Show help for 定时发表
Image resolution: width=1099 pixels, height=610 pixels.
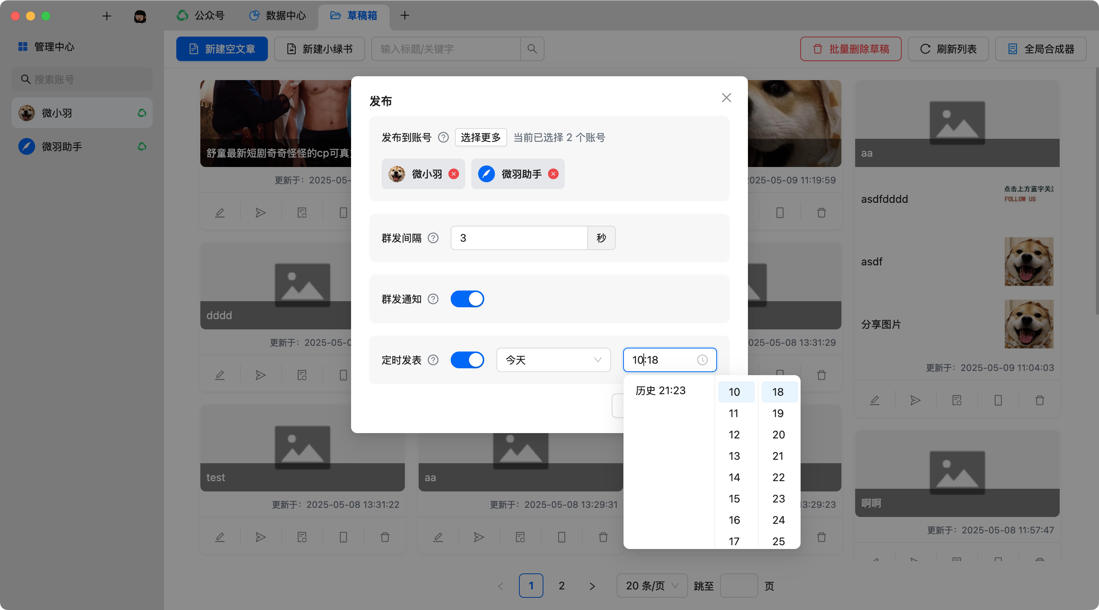pos(433,360)
